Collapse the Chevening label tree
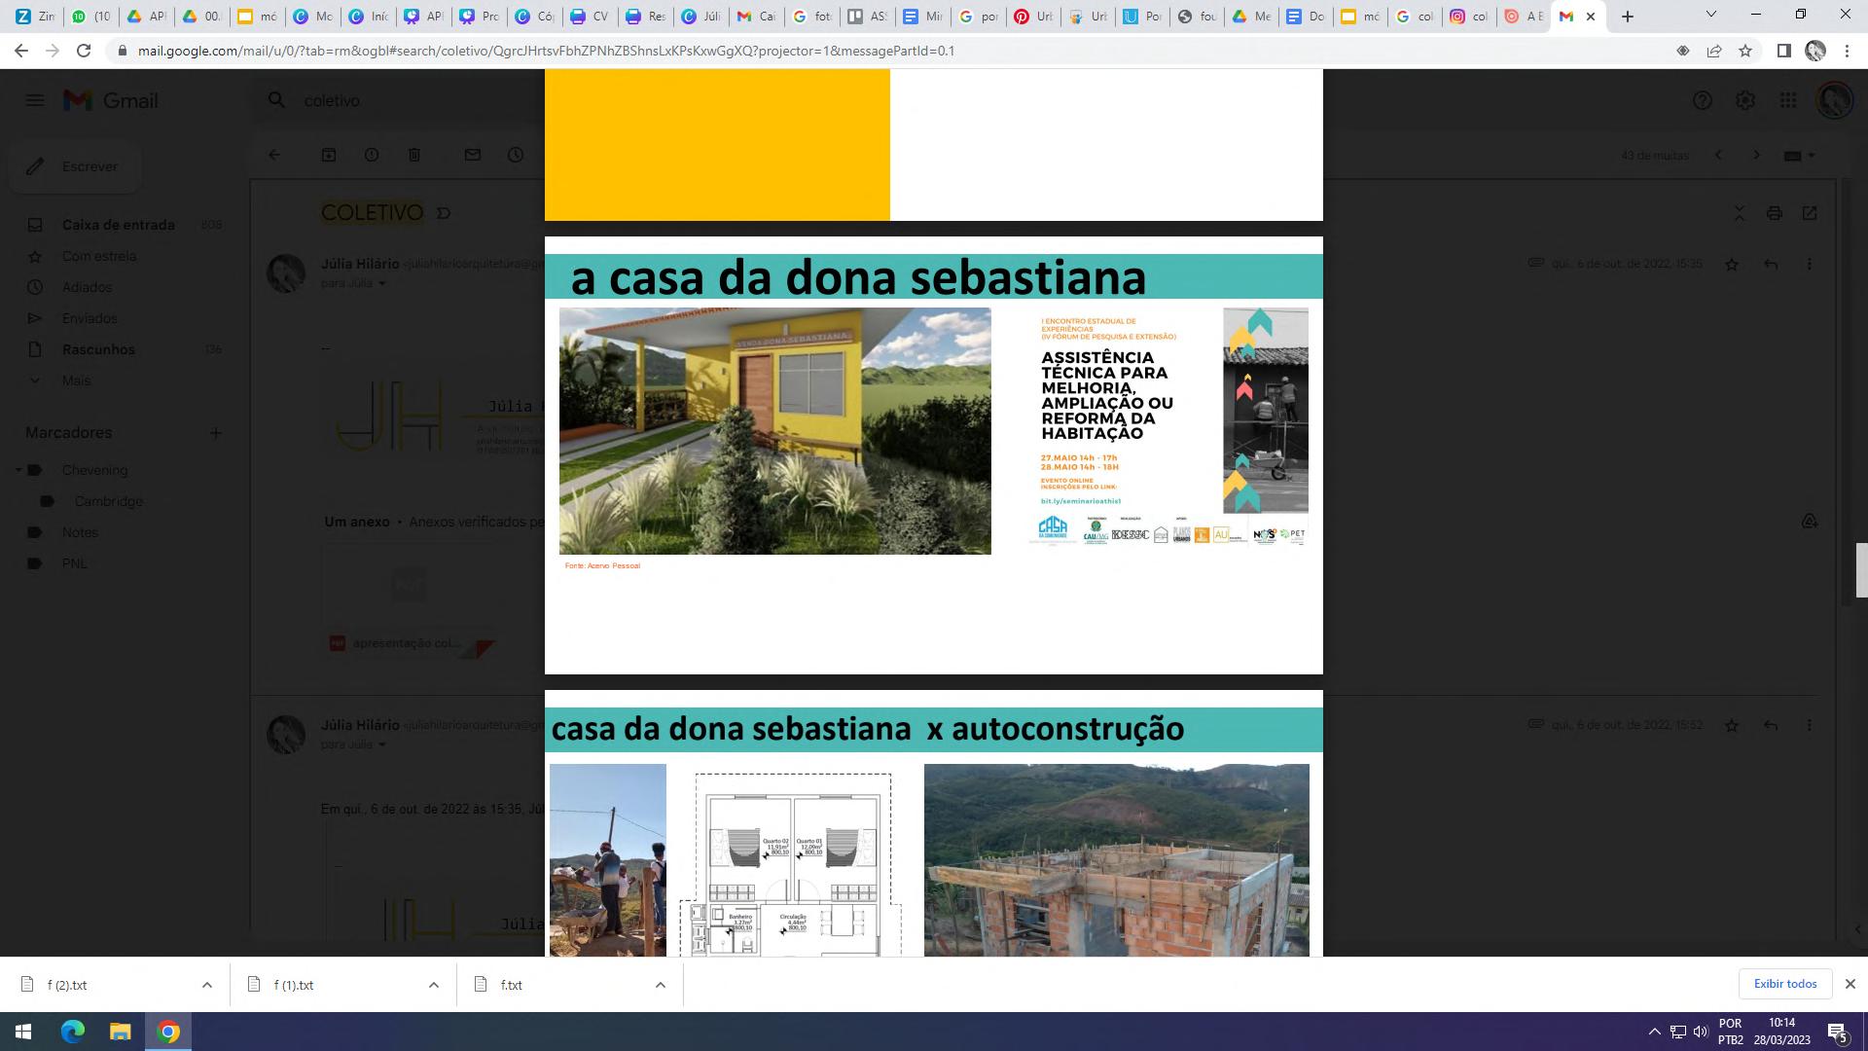This screenshot has width=1868, height=1051. point(18,470)
